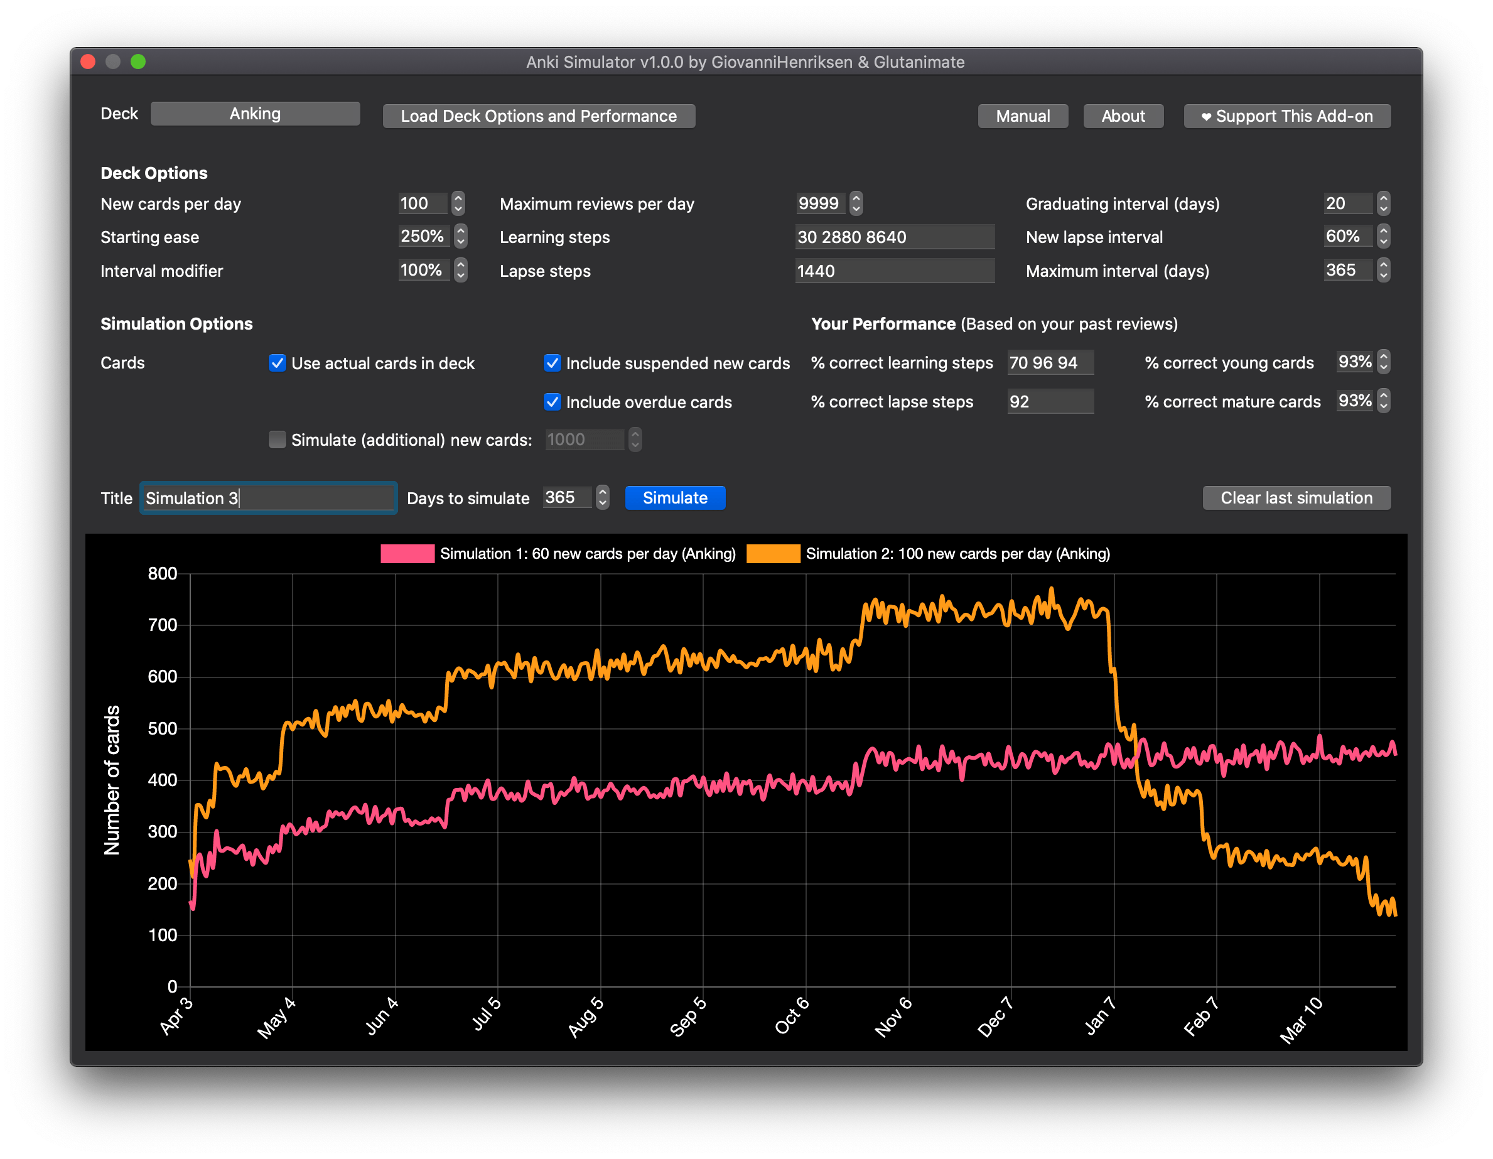1493x1159 pixels.
Task: Adjust % correct mature cards stepper
Action: [1383, 401]
